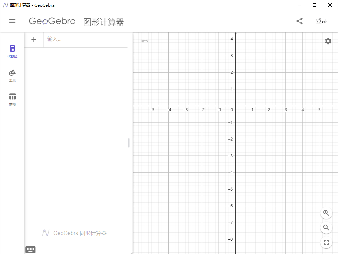Click the 登录 login button
This screenshot has height=254, width=338.
(321, 21)
